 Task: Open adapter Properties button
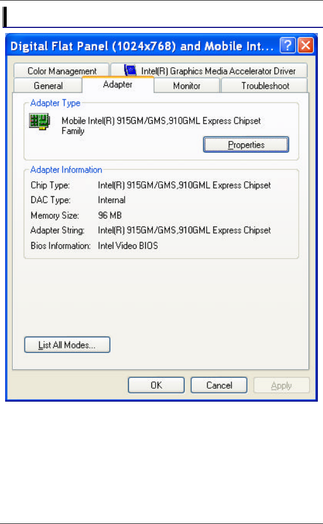tap(246, 145)
